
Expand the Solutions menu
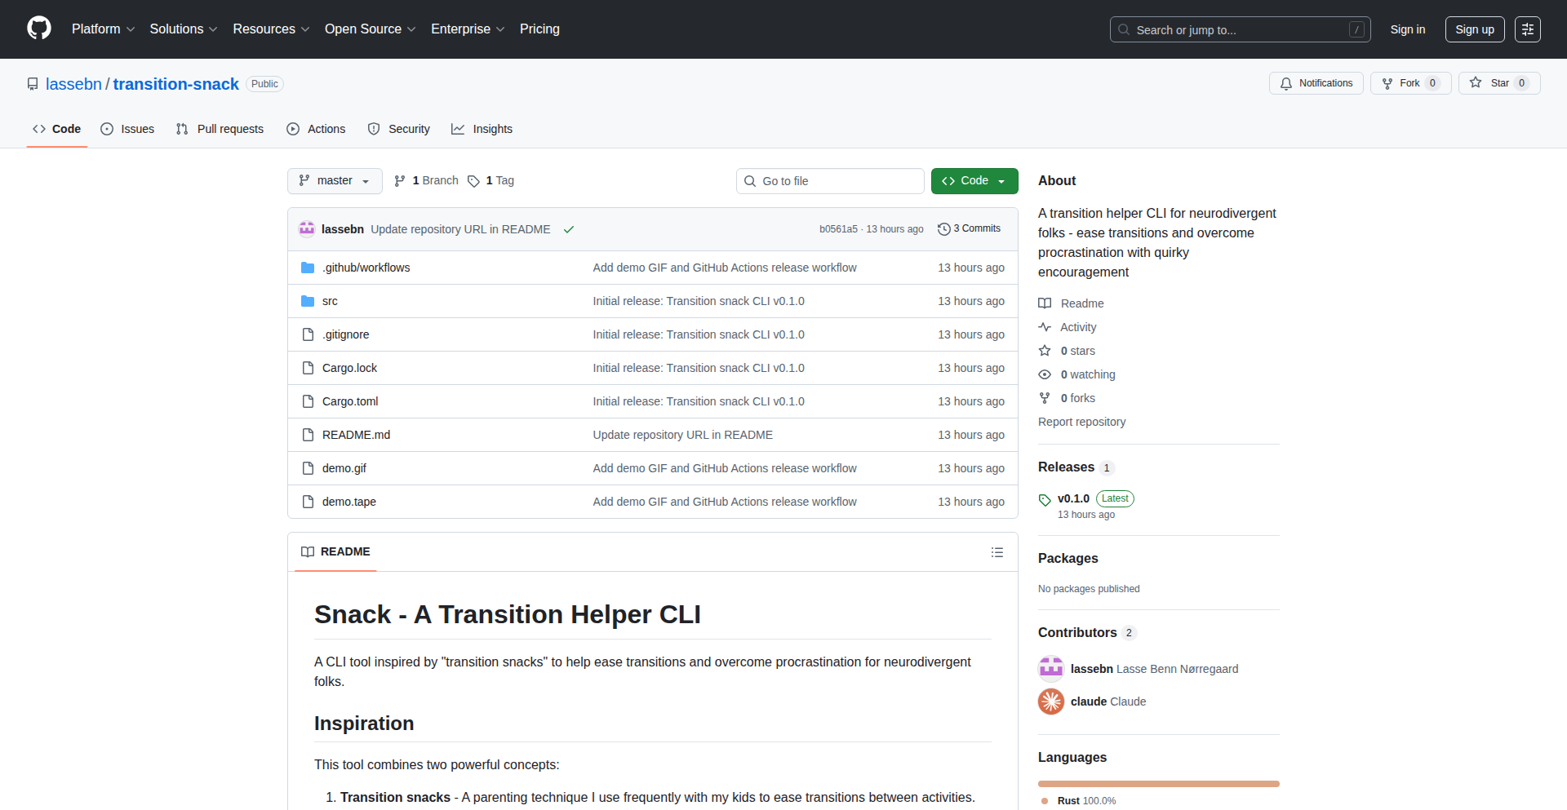click(184, 29)
